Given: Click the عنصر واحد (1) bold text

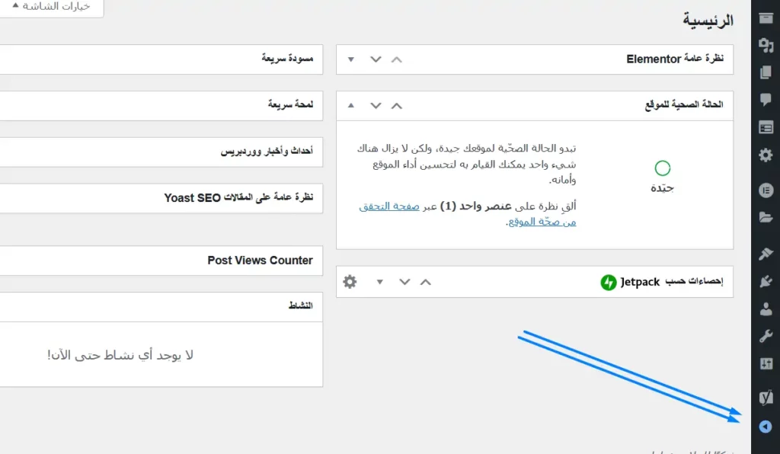Looking at the screenshot, I should click(475, 206).
